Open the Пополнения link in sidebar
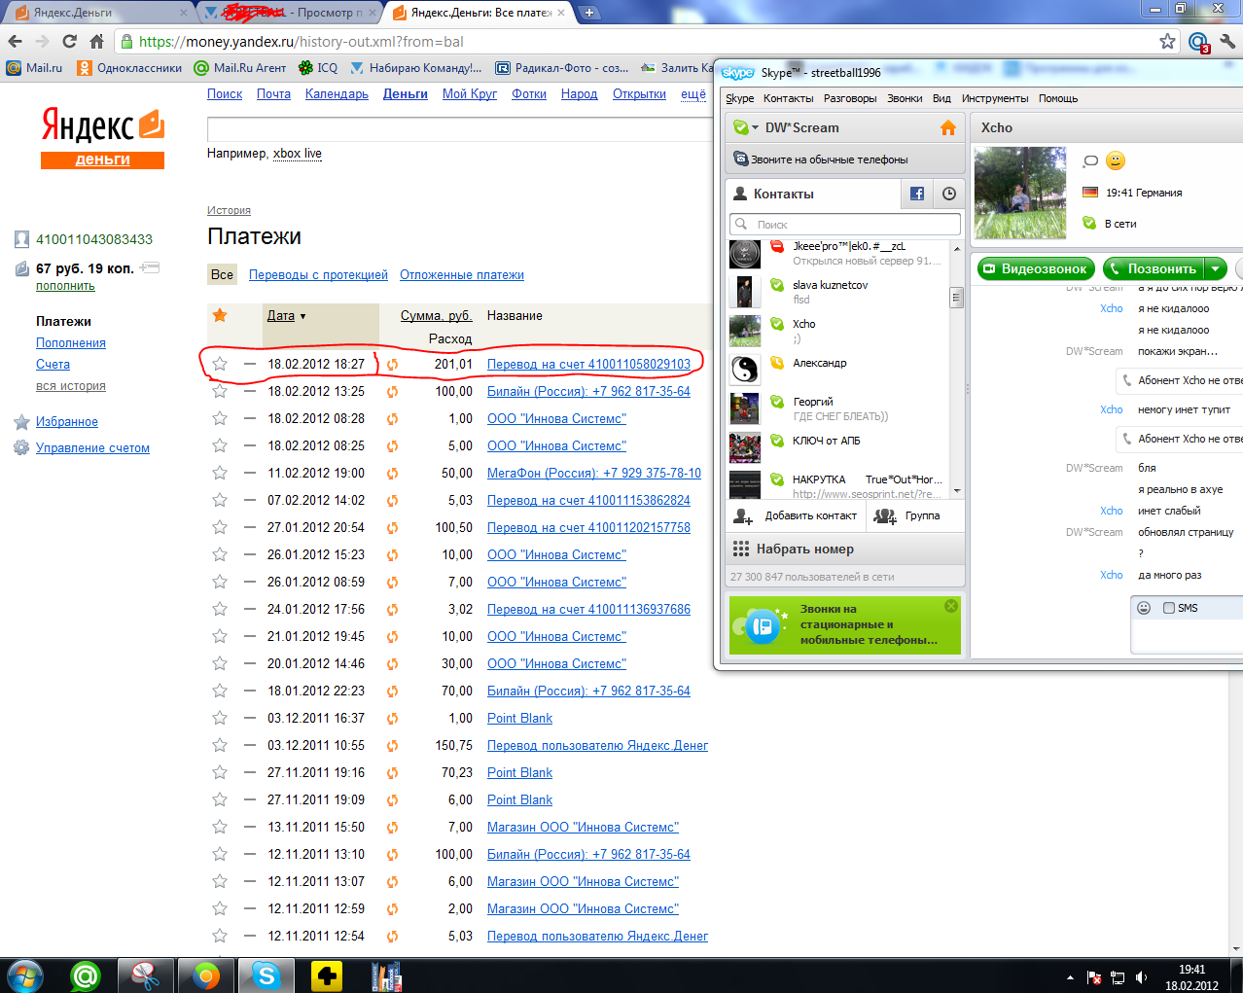The height and width of the screenshot is (993, 1243). pyautogui.click(x=71, y=342)
